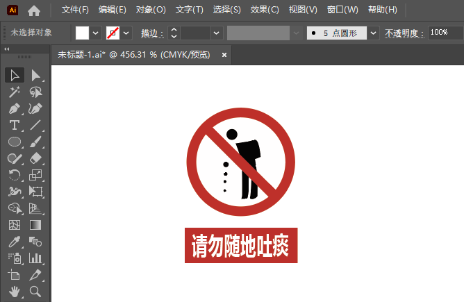The width and height of the screenshot is (464, 302).
Task: Select the Zoom tool magnifier
Action: (x=36, y=292)
